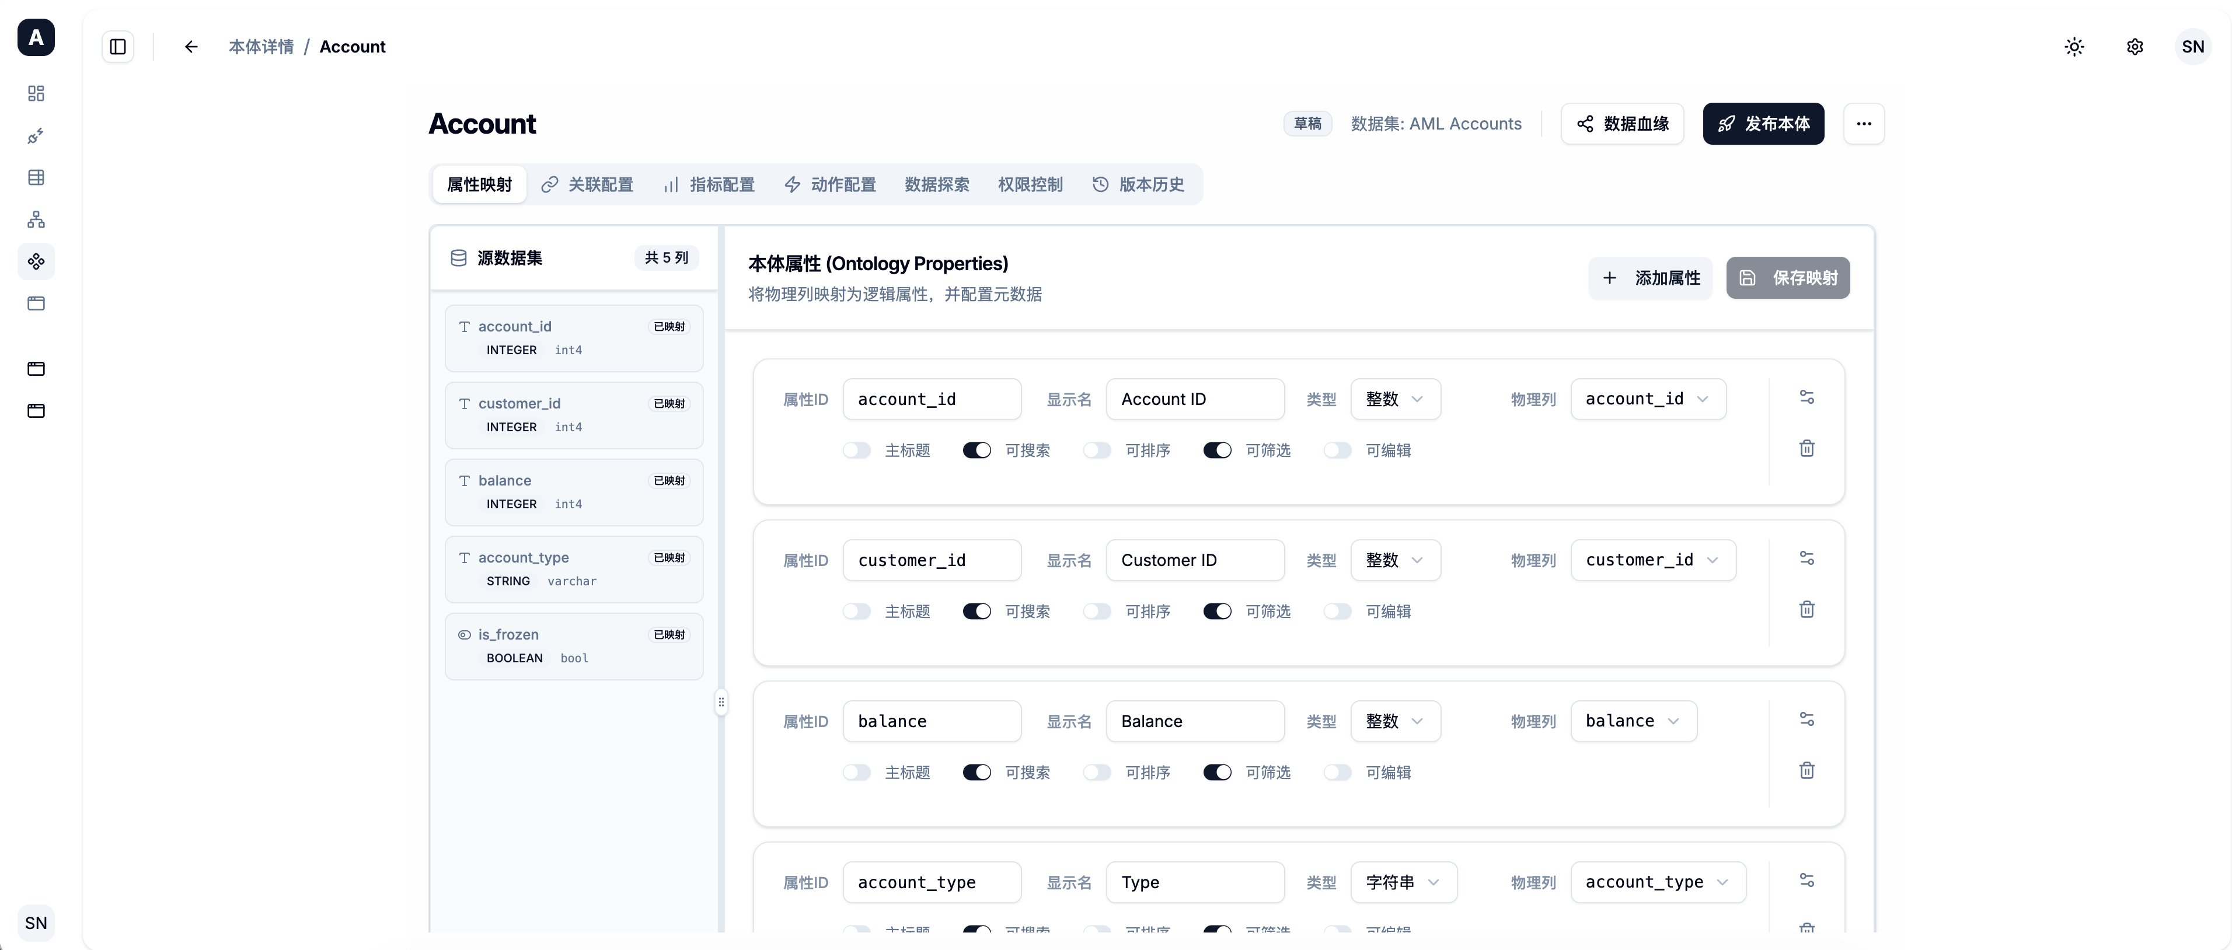Grab the panel splitter handle
The height and width of the screenshot is (950, 2232).
pyautogui.click(x=721, y=701)
